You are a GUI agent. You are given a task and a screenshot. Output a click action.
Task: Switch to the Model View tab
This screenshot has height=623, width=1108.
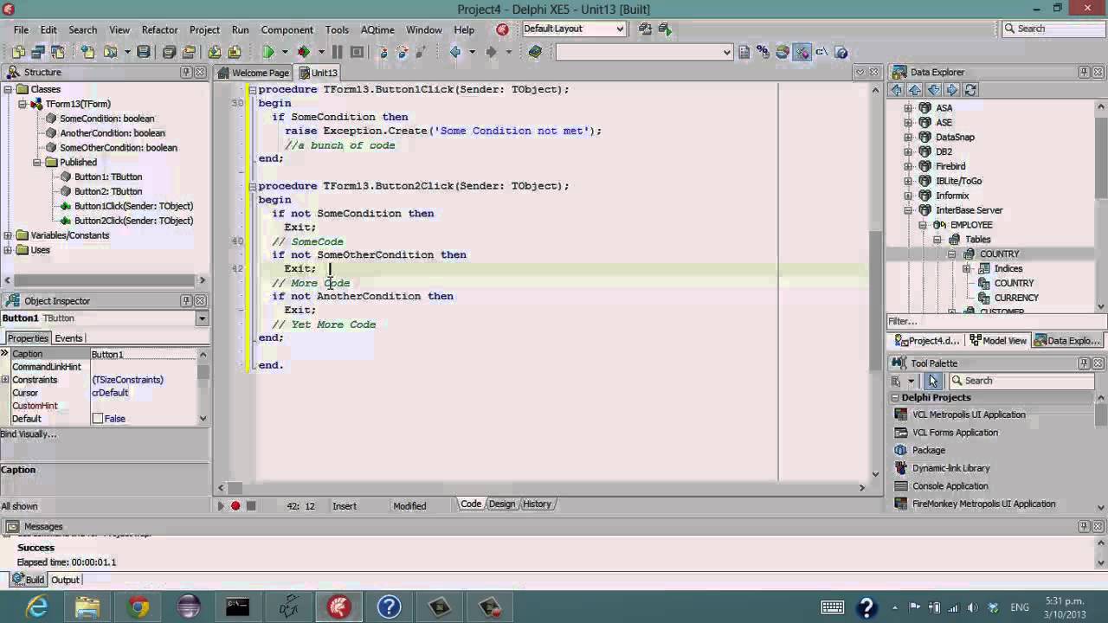point(998,341)
